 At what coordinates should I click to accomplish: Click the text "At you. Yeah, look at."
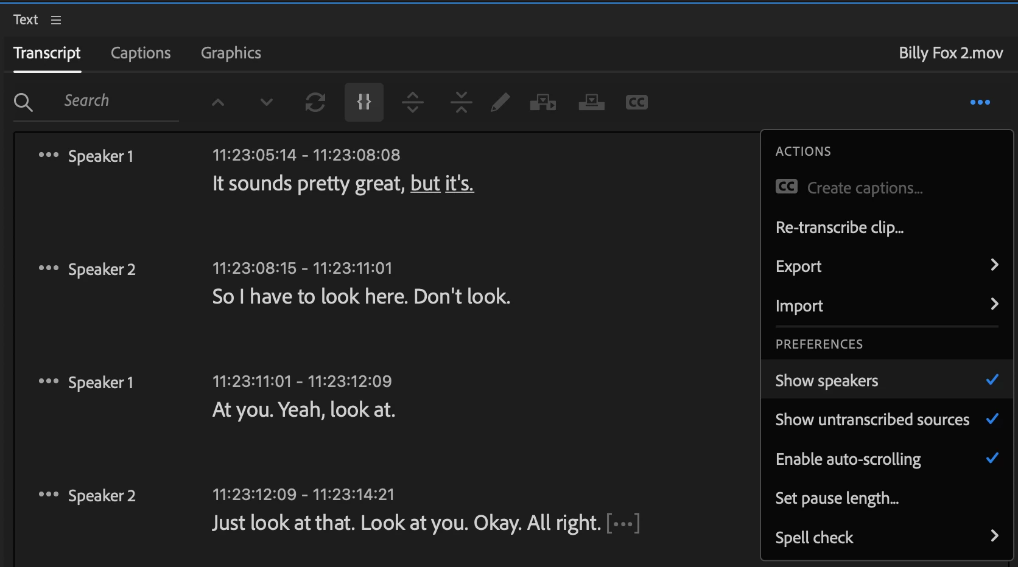coord(304,410)
